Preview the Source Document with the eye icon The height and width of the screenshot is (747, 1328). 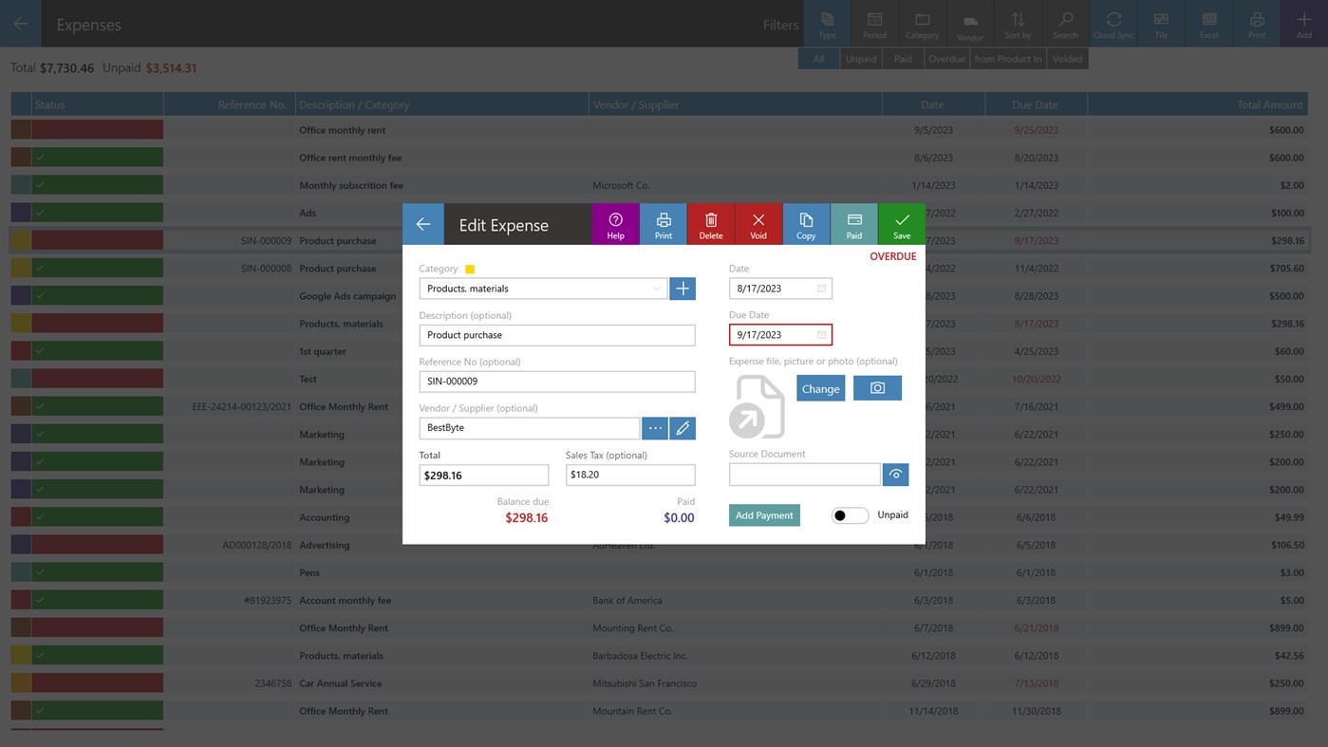pyautogui.click(x=894, y=474)
